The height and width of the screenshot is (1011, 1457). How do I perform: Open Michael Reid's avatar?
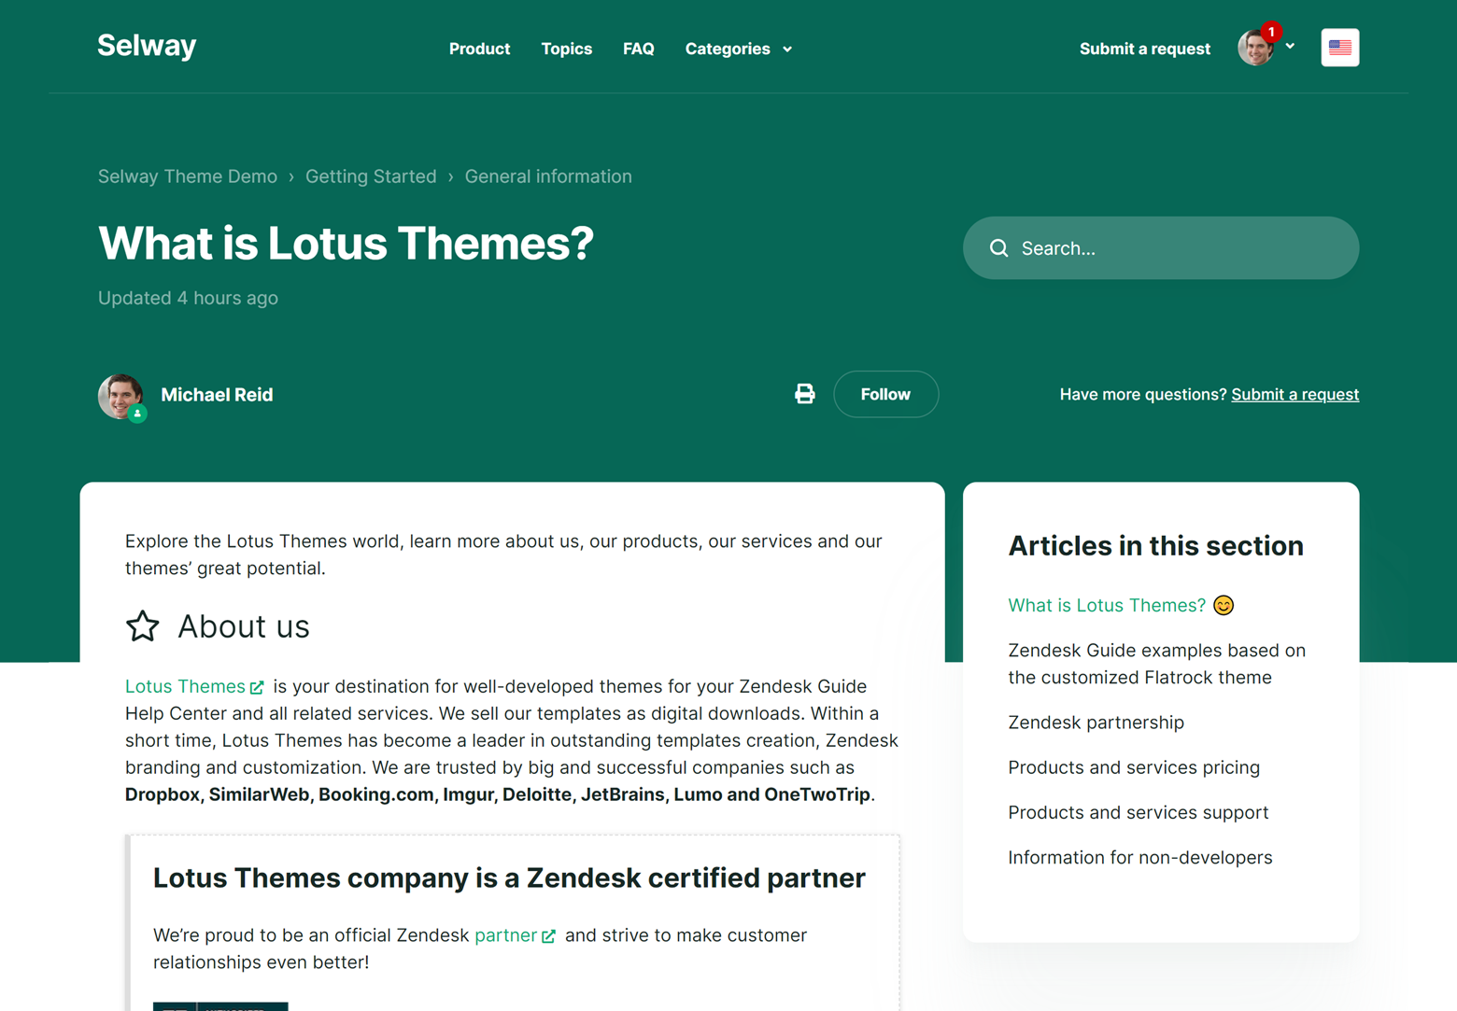point(121,396)
